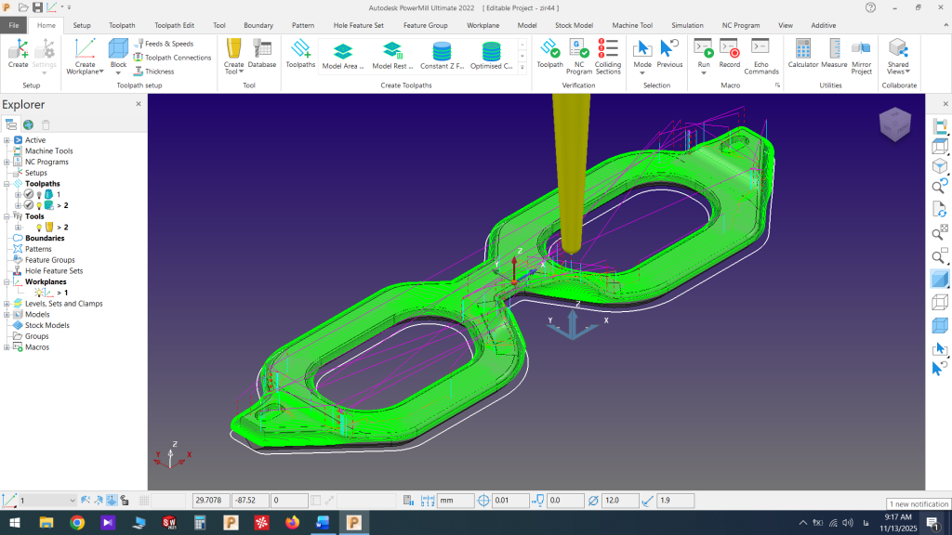Viewport: 952px width, 535px height.
Task: Expand the NC Programs tree node
Action: [7, 162]
